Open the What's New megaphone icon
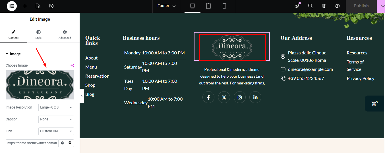385x153 pixels. coord(297,6)
